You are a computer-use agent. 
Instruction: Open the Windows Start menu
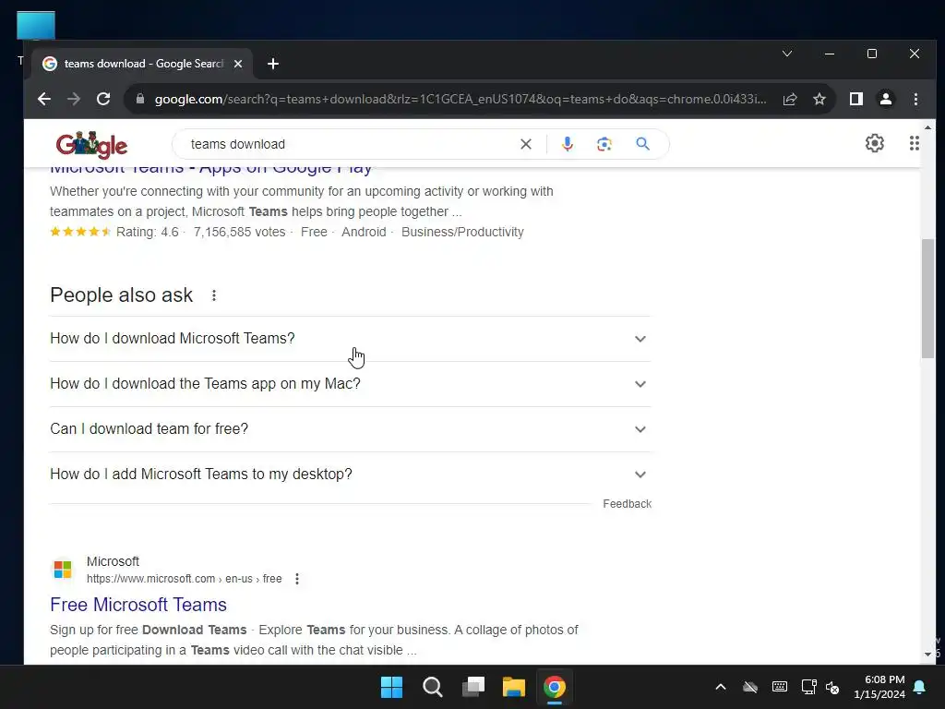pyautogui.click(x=391, y=687)
